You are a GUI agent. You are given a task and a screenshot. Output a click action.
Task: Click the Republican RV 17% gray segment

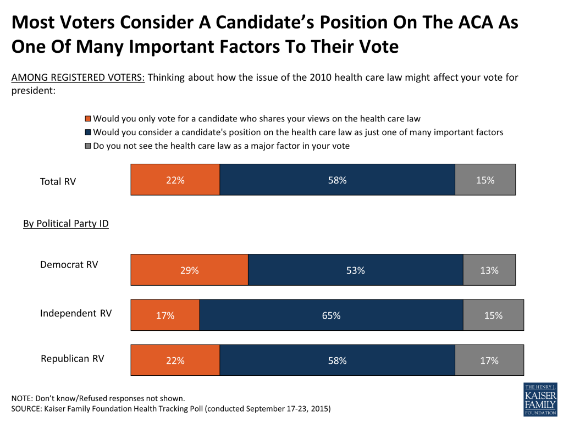pos(489,360)
